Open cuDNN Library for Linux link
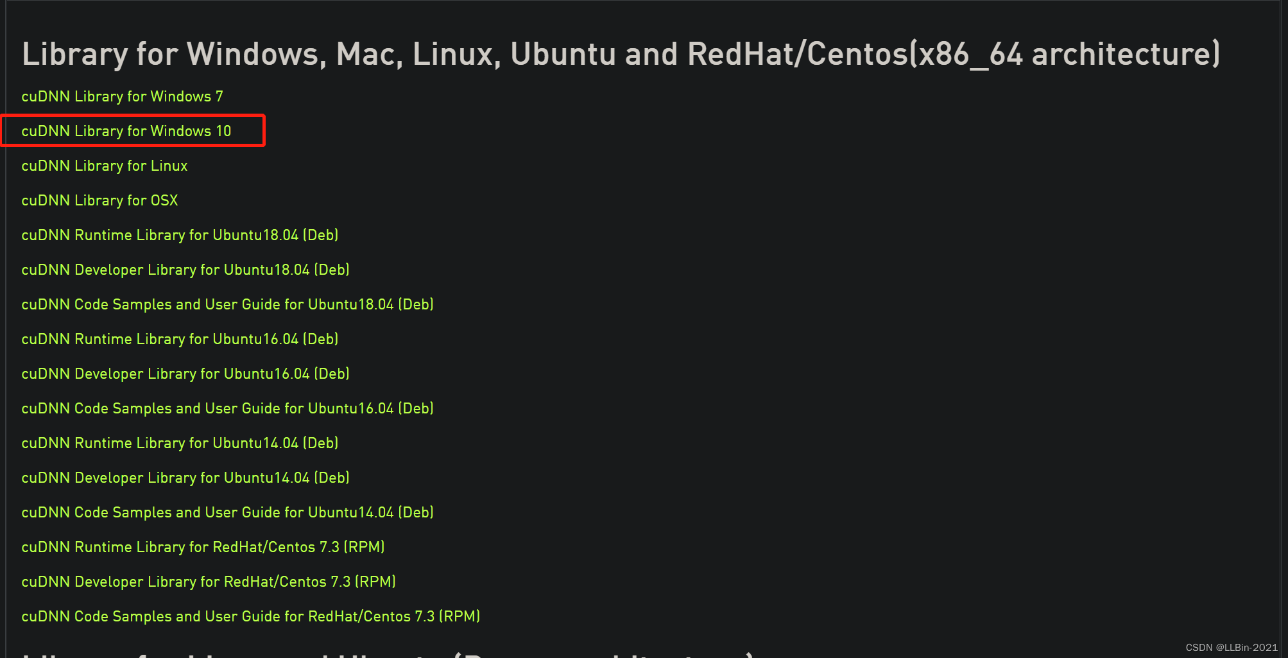1288x658 pixels. click(x=105, y=166)
